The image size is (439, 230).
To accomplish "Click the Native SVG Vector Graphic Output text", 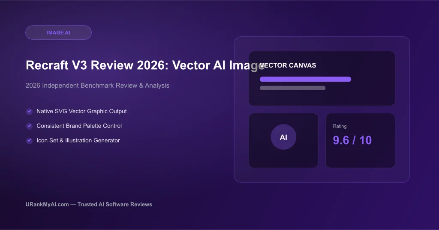I will click(81, 111).
